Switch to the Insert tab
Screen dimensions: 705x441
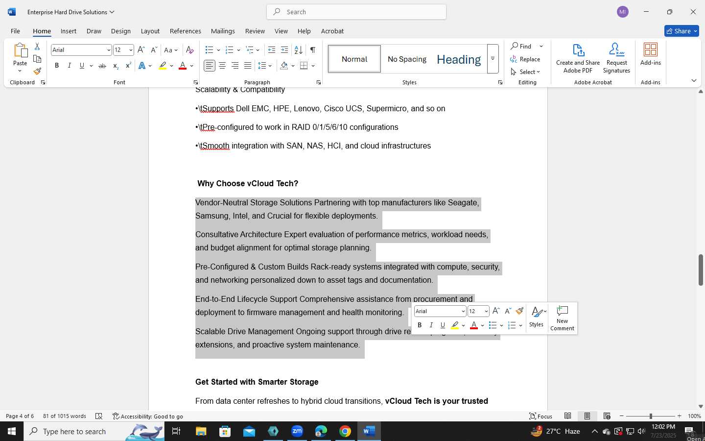tap(69, 31)
